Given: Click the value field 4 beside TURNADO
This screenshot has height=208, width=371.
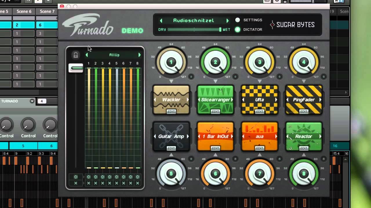Looking at the screenshot, I should pyautogui.click(x=42, y=101).
